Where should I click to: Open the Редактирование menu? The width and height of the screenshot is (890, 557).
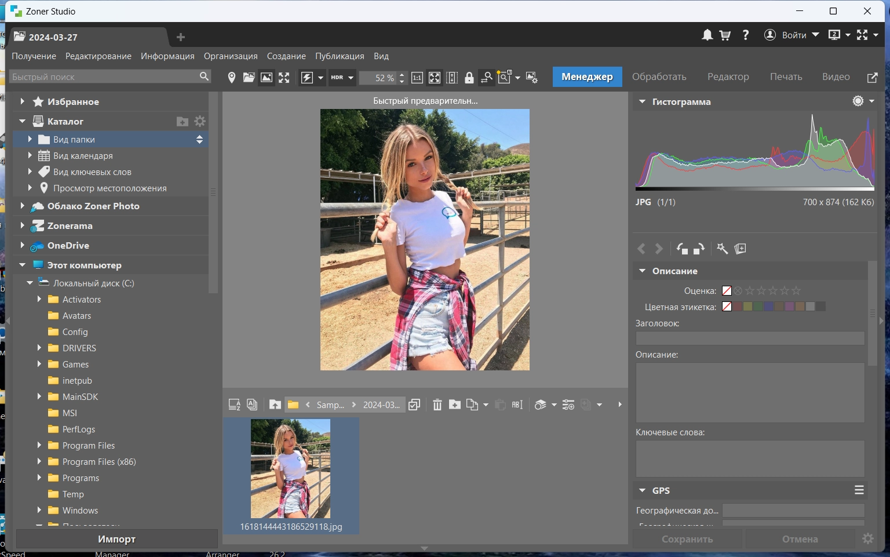click(98, 56)
